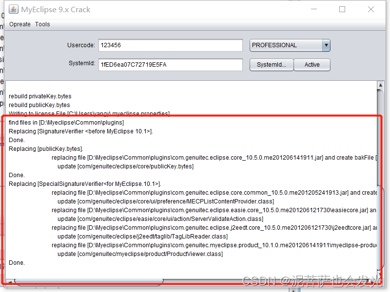The image size is (390, 292).
Task: Click the Usercode input field
Action: [170, 45]
